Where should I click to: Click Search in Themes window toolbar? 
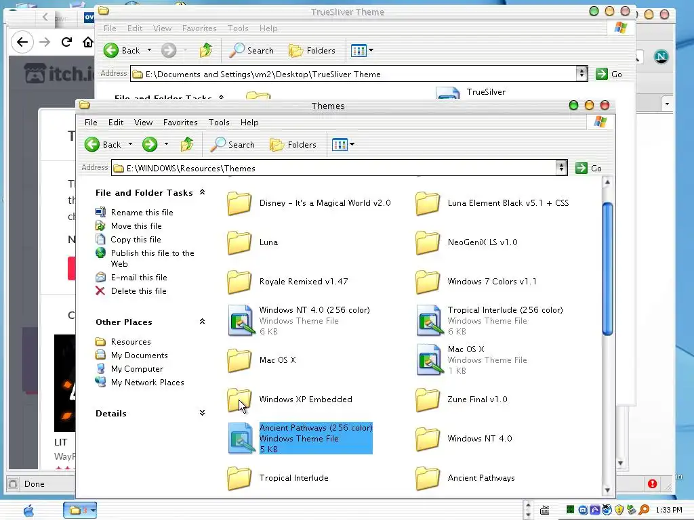[232, 144]
